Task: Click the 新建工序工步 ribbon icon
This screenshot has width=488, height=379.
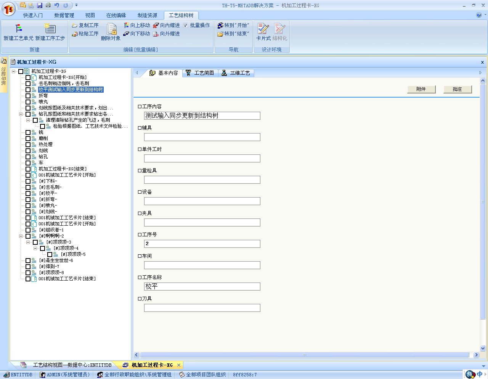Action: (x=50, y=29)
